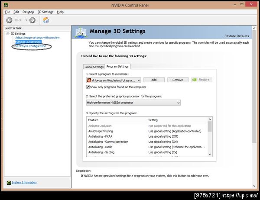Click the NVIDIA Control Panel title icon
Viewport: 260px width, 200px height.
pyautogui.click(x=6, y=5)
